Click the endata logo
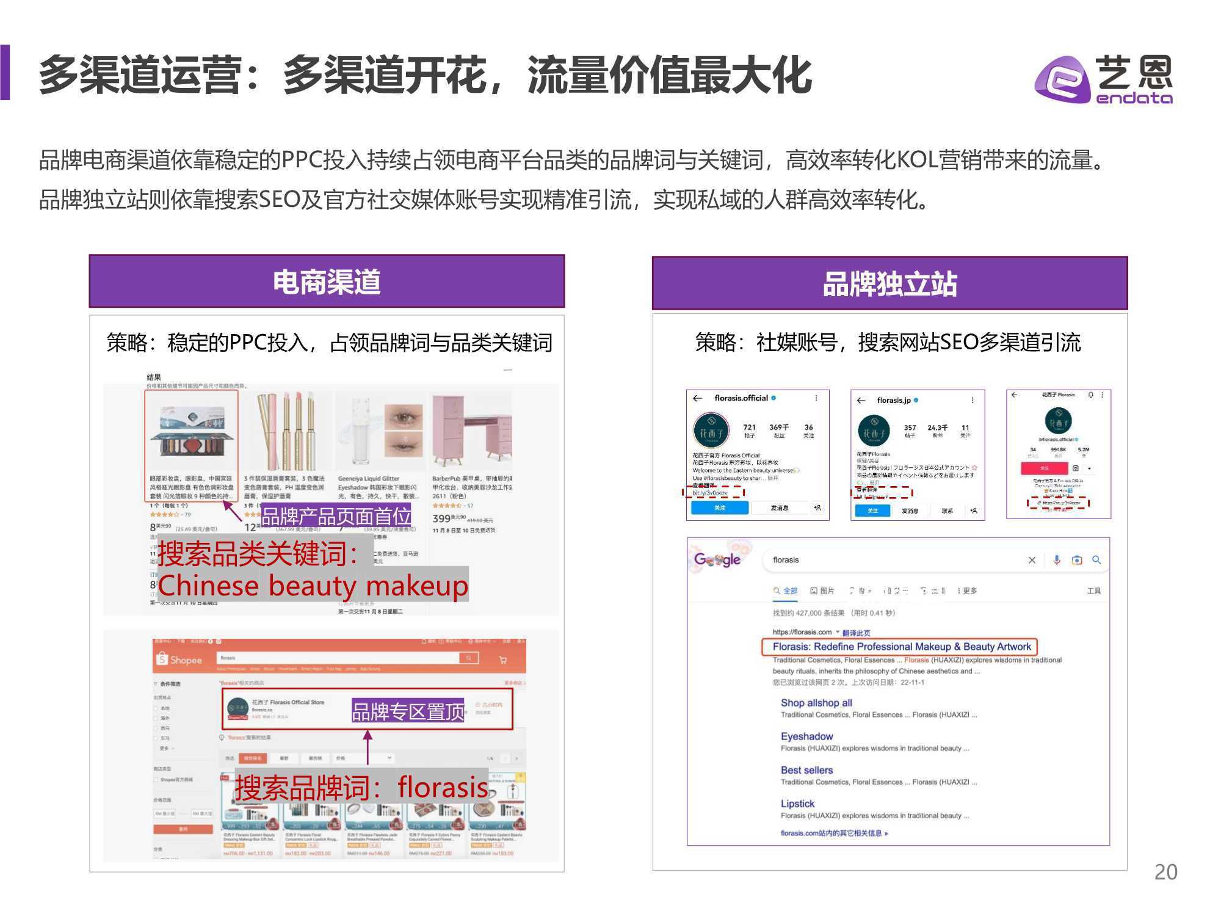 1103,79
